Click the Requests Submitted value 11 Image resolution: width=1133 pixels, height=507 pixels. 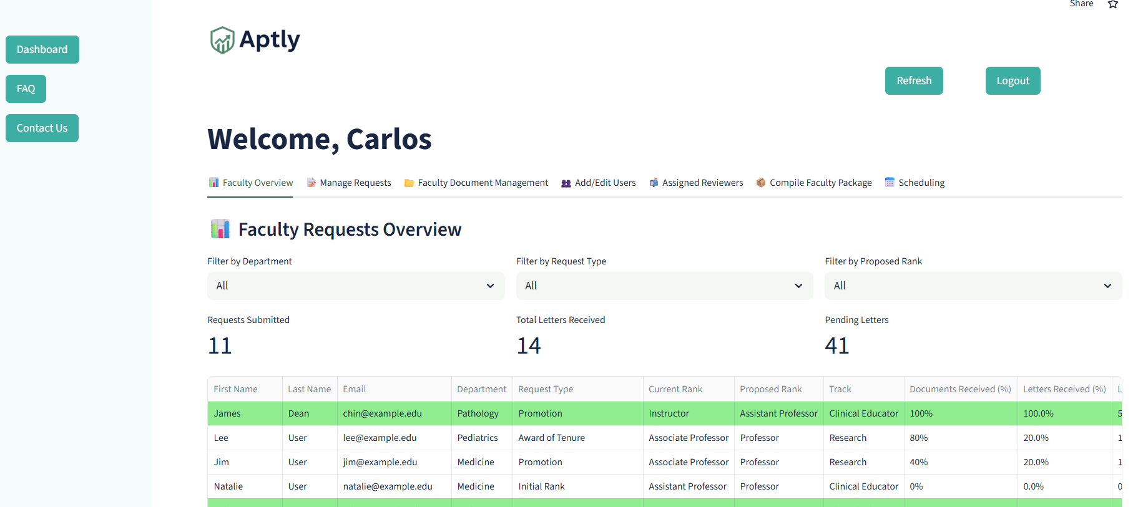coord(220,345)
